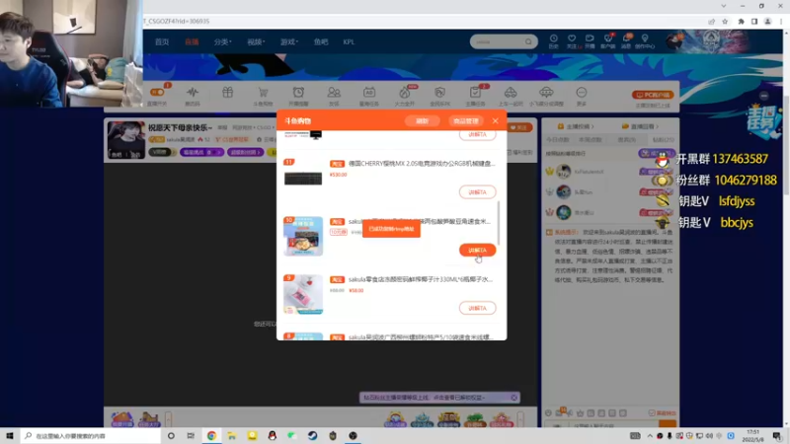Open the AD calendar task icon

pyautogui.click(x=368, y=93)
